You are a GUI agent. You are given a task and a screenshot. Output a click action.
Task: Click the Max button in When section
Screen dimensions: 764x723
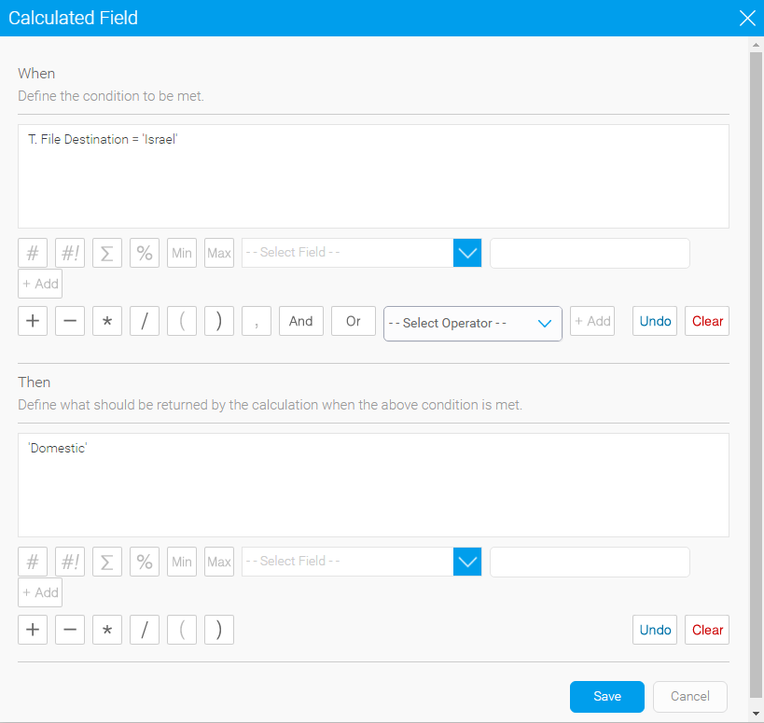[x=219, y=253]
